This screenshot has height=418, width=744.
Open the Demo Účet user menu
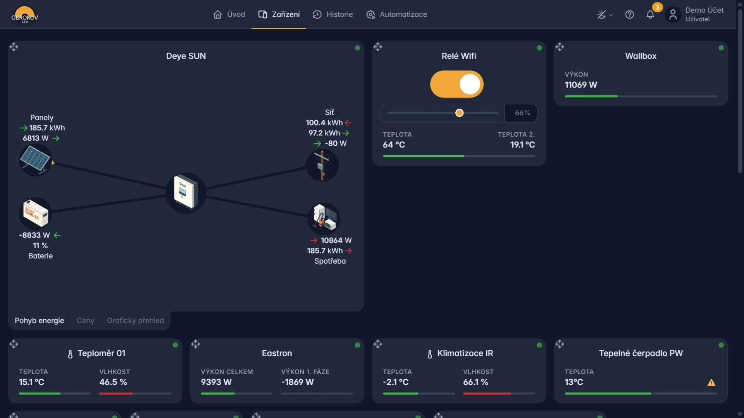(695, 15)
